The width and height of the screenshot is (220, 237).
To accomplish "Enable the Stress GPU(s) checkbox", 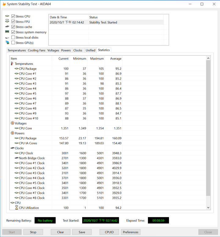I will 13,43.
